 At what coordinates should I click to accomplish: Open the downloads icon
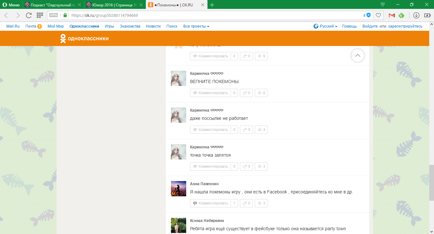point(416,15)
